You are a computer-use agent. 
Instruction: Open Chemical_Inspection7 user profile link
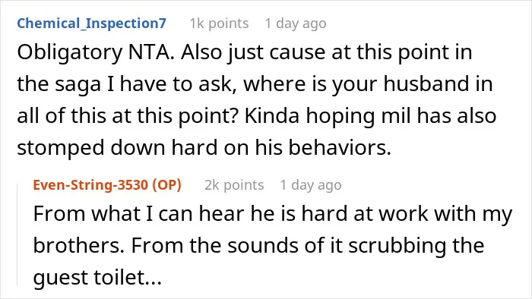(92, 24)
